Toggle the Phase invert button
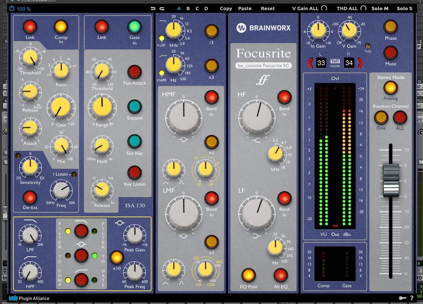Image resolution: width=423 pixels, height=304 pixels. (391, 26)
